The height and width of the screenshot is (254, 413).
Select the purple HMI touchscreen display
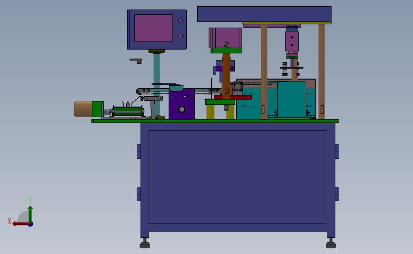[153, 28]
